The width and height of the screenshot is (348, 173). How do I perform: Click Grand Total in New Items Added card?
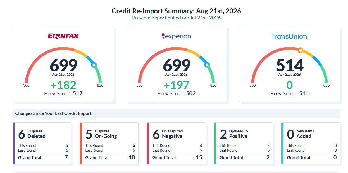(x=299, y=157)
